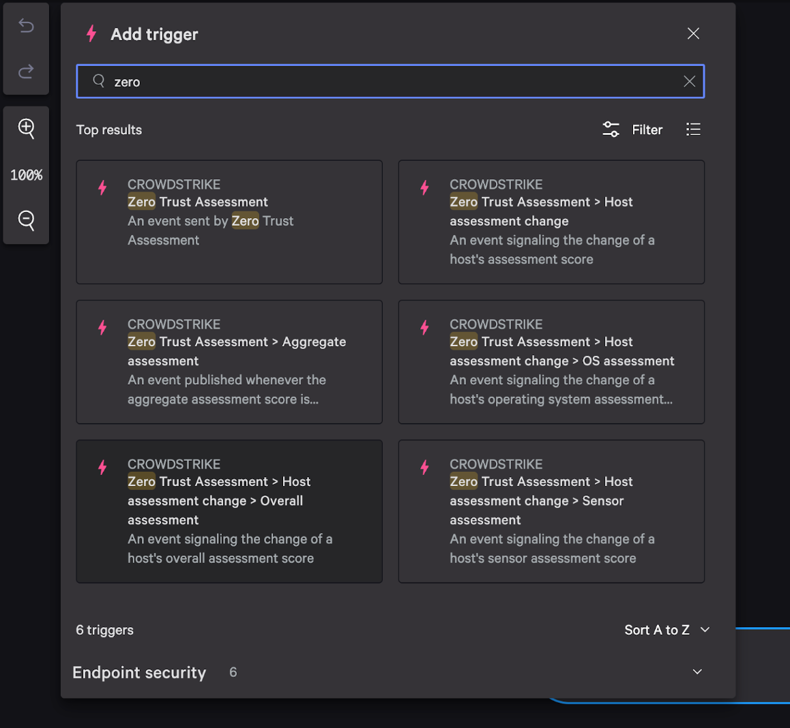Click into the search field containing zero
Screen dimensions: 790x728
[389, 82]
